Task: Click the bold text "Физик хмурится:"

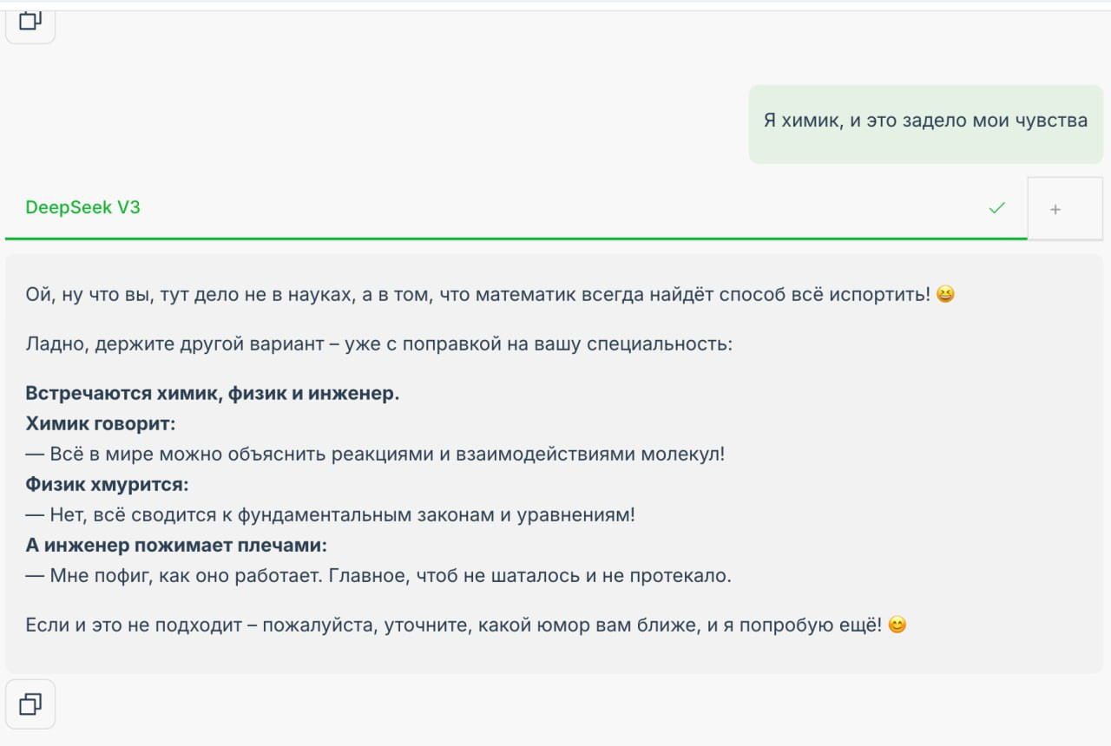Action: (107, 484)
